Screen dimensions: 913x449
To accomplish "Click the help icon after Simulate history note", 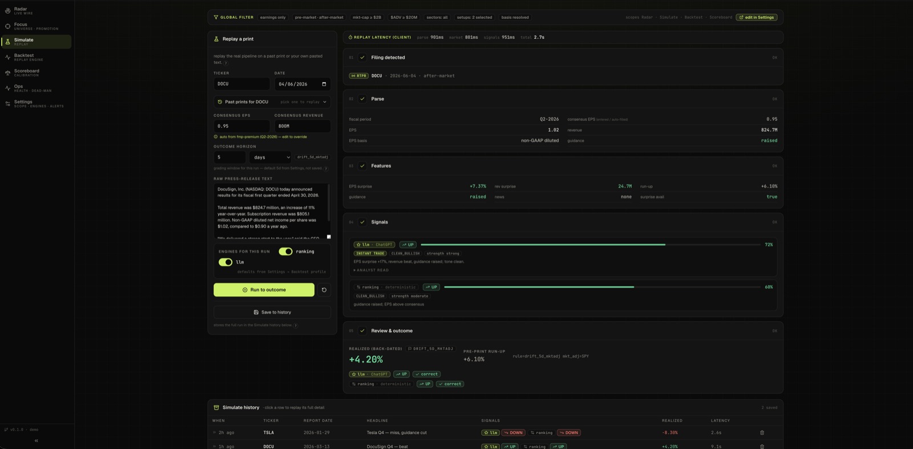I will pos(296,325).
